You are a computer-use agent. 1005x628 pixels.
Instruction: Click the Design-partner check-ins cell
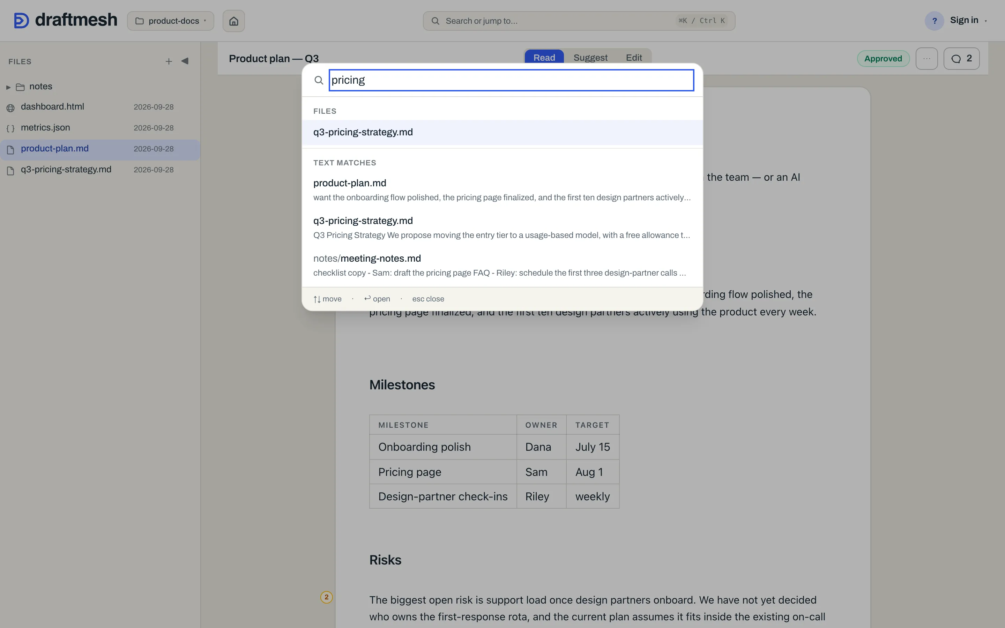[443, 496]
